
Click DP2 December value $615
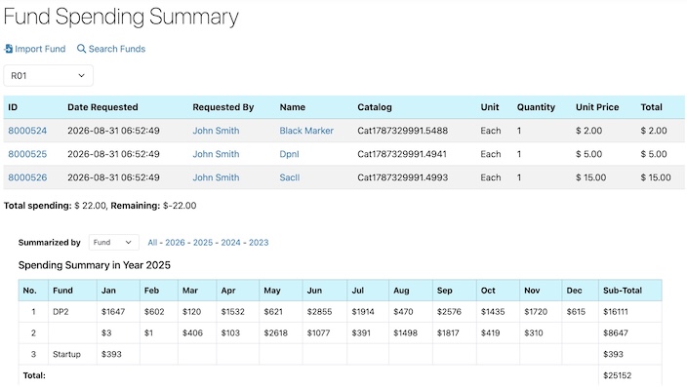[576, 312]
